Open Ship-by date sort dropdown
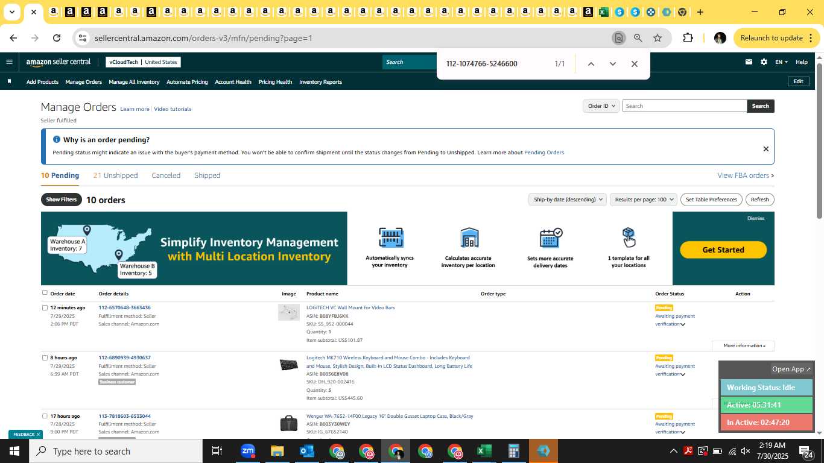 tap(567, 200)
